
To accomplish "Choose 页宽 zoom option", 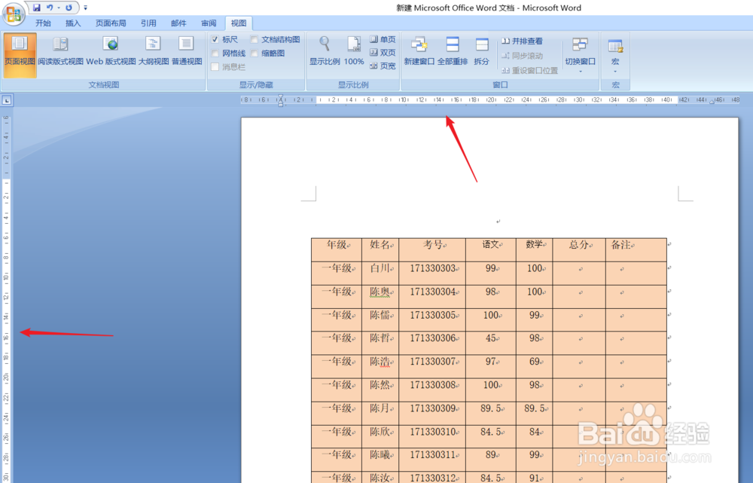I will click(x=383, y=66).
